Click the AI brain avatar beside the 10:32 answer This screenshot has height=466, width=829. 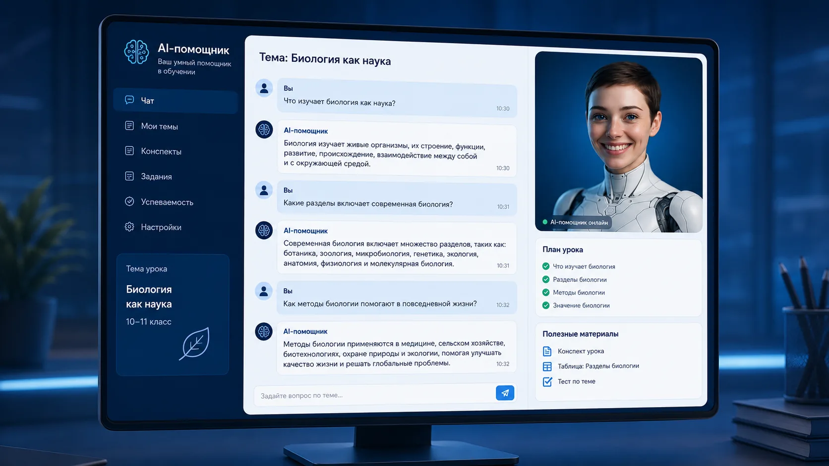click(264, 331)
